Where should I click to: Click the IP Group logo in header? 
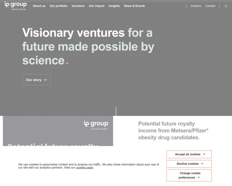coord(15,5)
